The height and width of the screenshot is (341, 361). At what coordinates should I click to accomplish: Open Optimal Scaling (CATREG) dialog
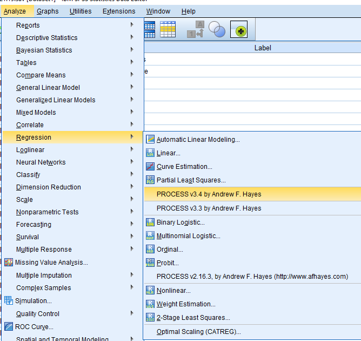pos(252,332)
